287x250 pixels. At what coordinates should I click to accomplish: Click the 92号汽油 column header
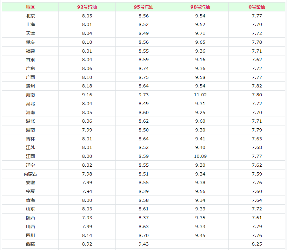87,7
